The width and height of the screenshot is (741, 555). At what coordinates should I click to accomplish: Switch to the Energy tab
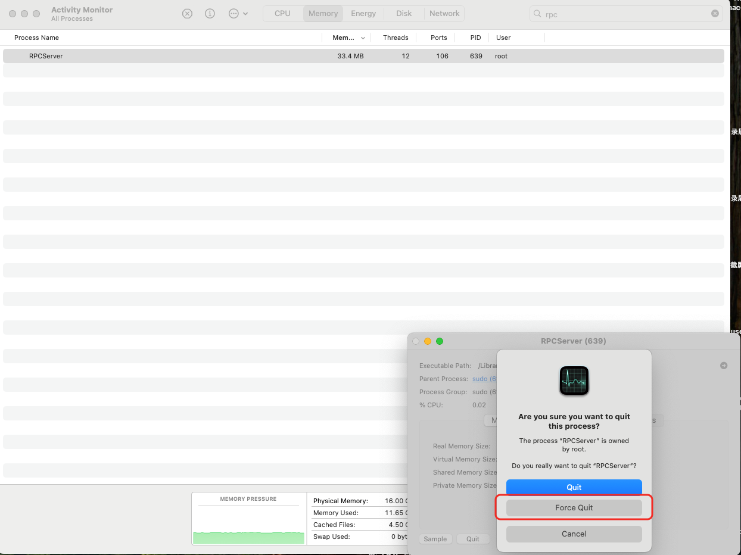(363, 14)
